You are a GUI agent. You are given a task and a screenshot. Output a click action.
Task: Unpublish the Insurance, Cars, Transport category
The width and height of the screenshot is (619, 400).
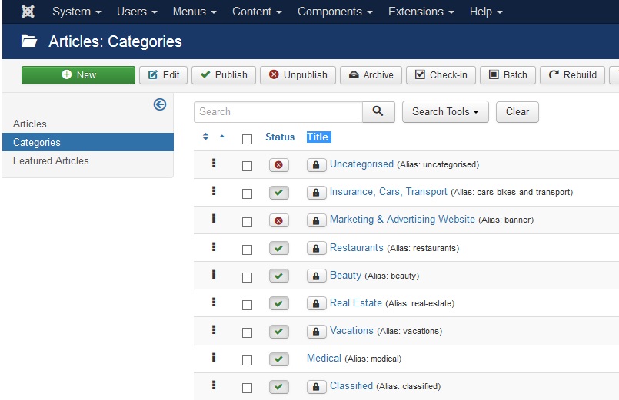278,193
